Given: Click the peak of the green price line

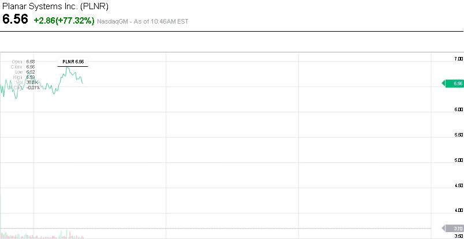Looking at the screenshot, I should coord(67,67).
